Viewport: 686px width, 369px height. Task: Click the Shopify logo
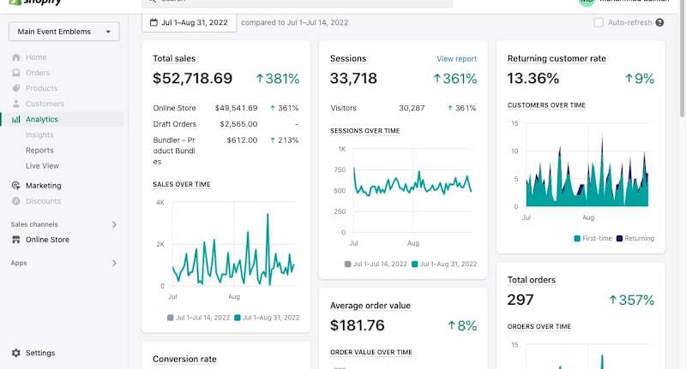[35, 3]
